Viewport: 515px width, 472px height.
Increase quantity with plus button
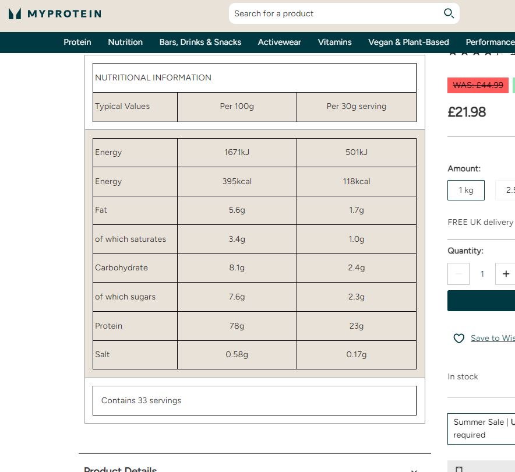point(506,274)
